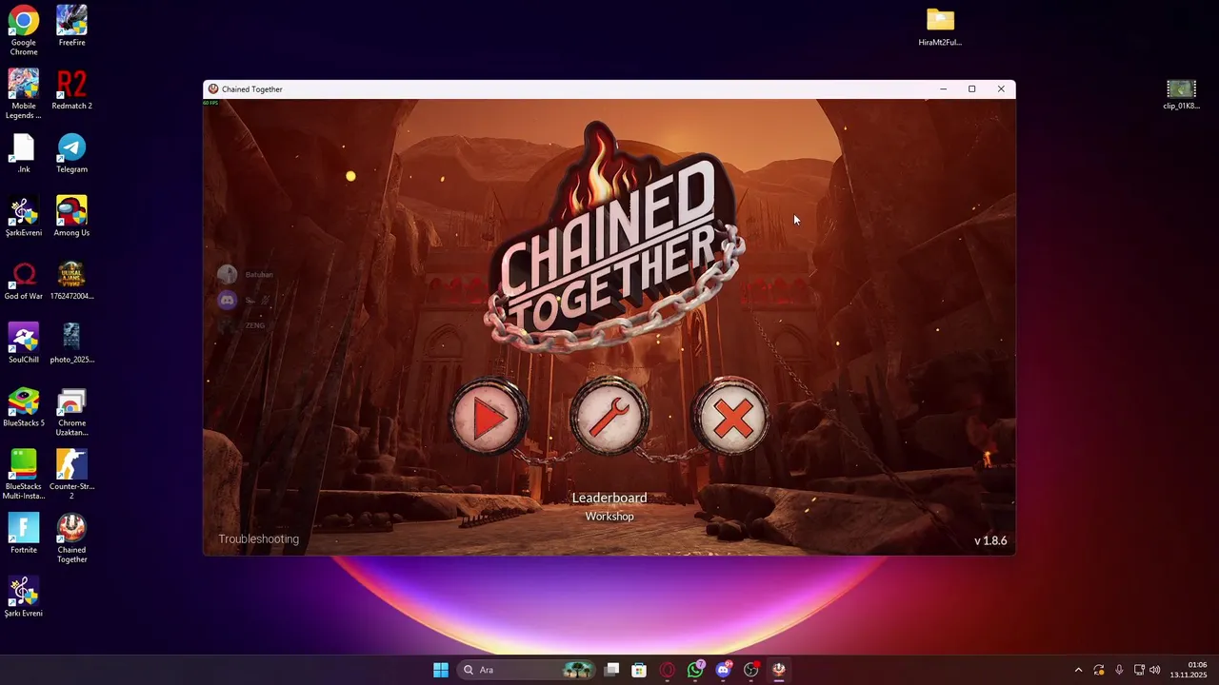Select the Telegram desktop icon

point(71,153)
